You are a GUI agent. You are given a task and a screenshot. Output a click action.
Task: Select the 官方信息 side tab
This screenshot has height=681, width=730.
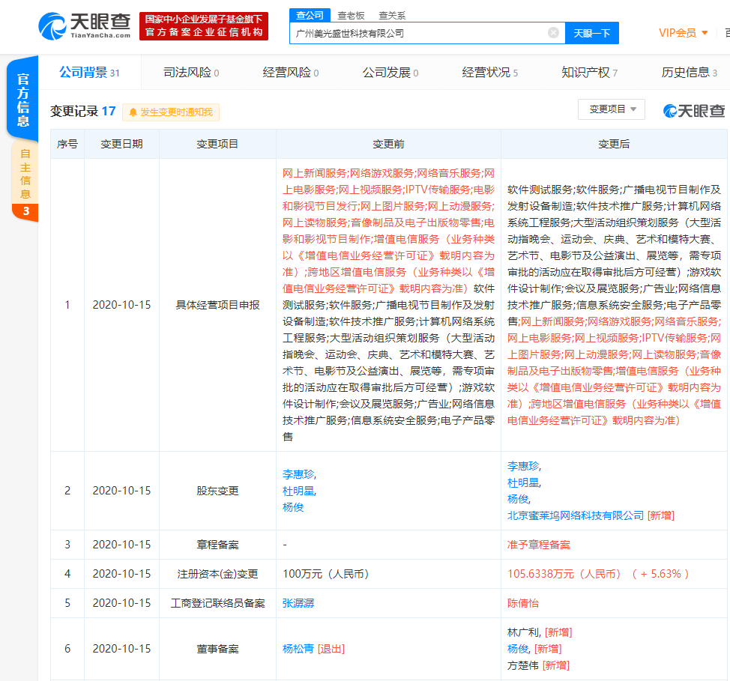point(22,99)
